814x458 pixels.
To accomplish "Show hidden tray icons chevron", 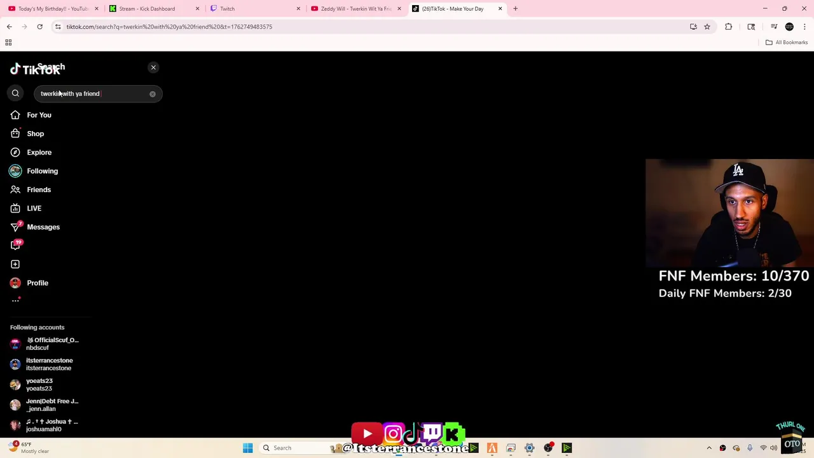I will pos(709,448).
